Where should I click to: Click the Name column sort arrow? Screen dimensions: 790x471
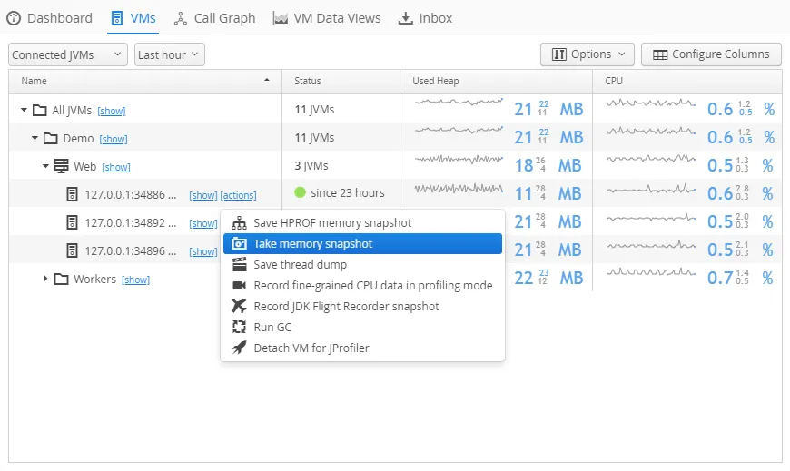[x=267, y=80]
